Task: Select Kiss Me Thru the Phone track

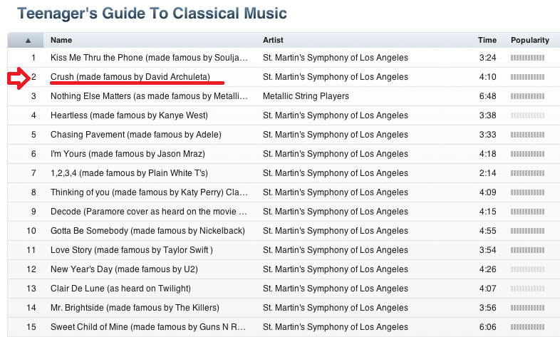Action: pyautogui.click(x=149, y=57)
